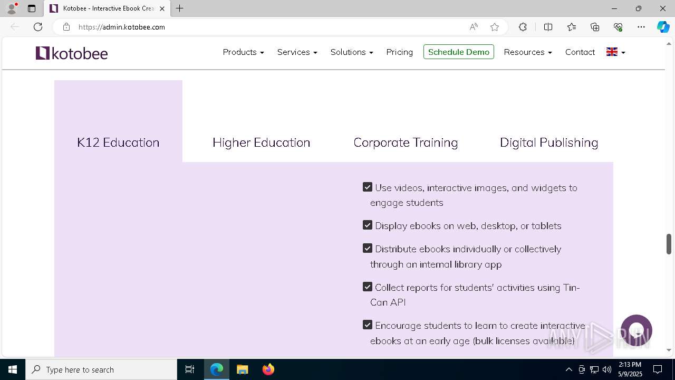This screenshot has width=675, height=380.
Task: Close the Kotobee browser tab
Action: [x=162, y=8]
